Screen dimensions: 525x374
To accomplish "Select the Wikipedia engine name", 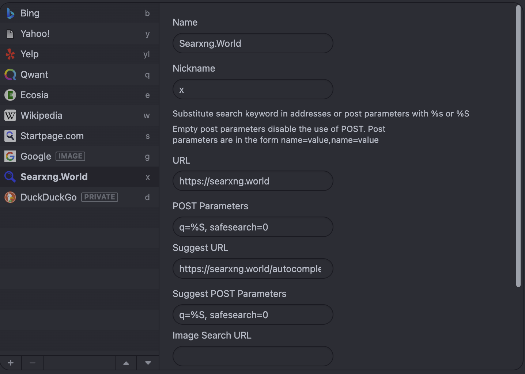I will click(x=41, y=116).
